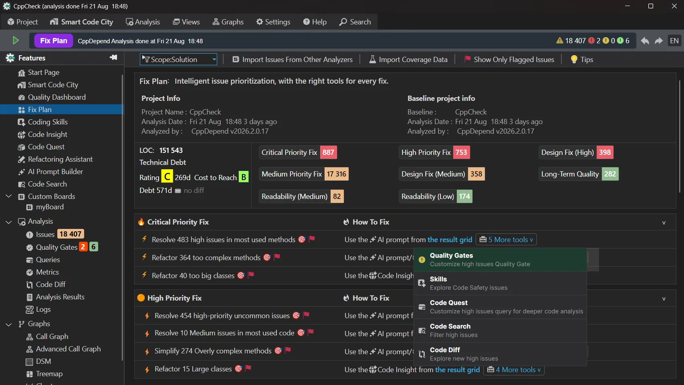Open AI Prompt Builder in sidebar
Image resolution: width=684 pixels, height=385 pixels.
click(55, 171)
